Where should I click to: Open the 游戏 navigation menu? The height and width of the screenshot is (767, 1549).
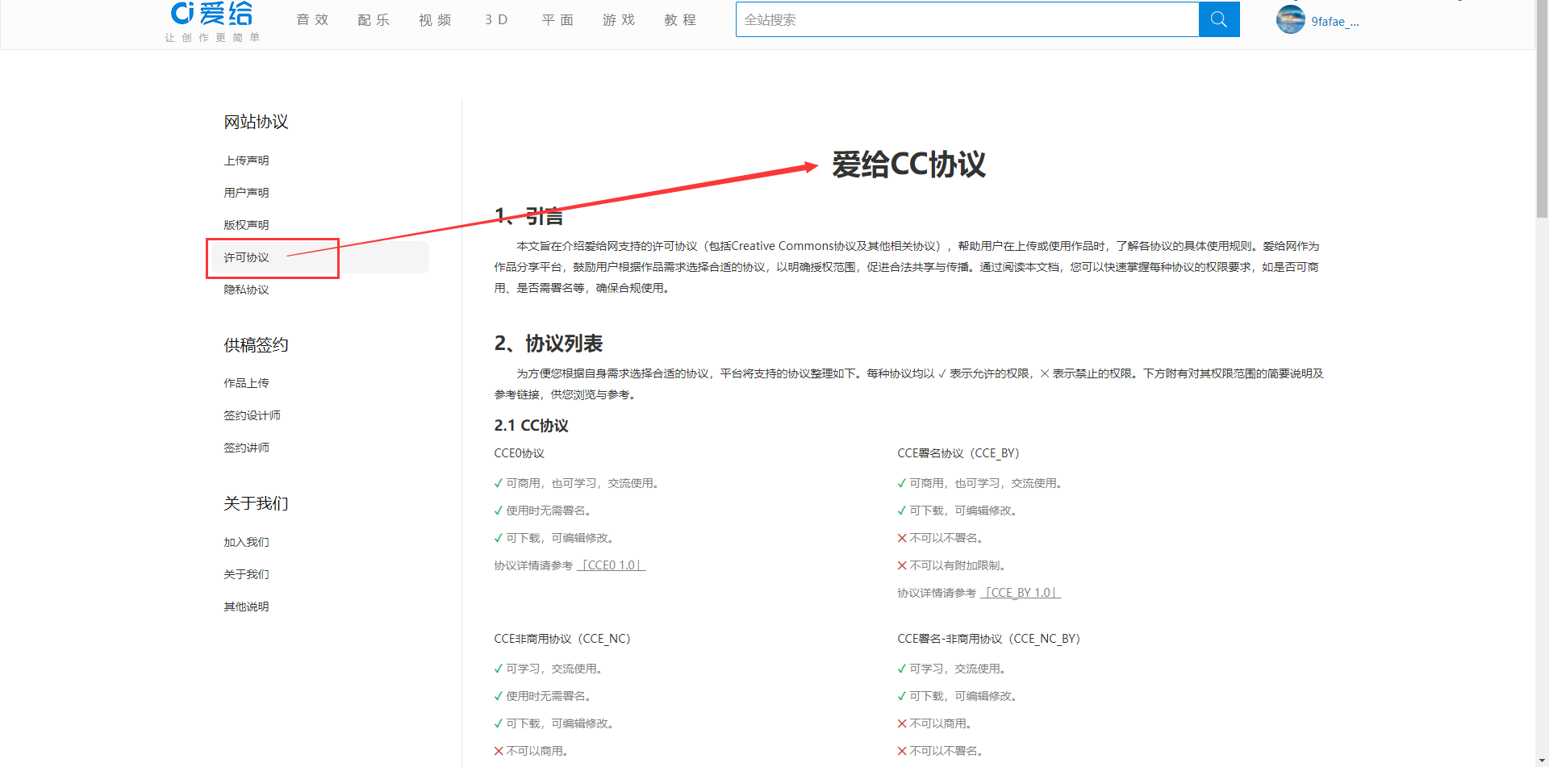pos(619,20)
